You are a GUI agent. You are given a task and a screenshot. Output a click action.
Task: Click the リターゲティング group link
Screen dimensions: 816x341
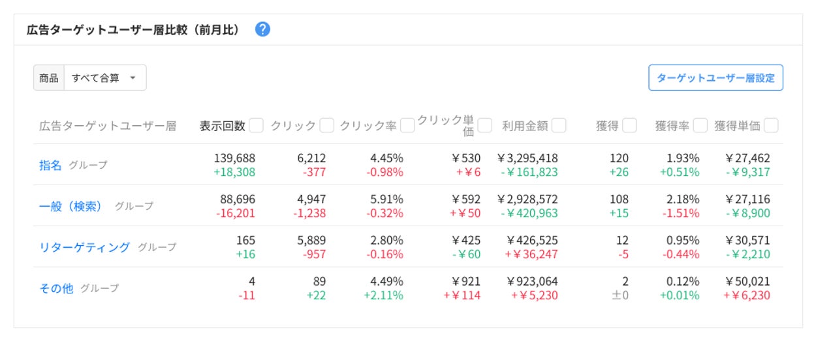[84, 247]
